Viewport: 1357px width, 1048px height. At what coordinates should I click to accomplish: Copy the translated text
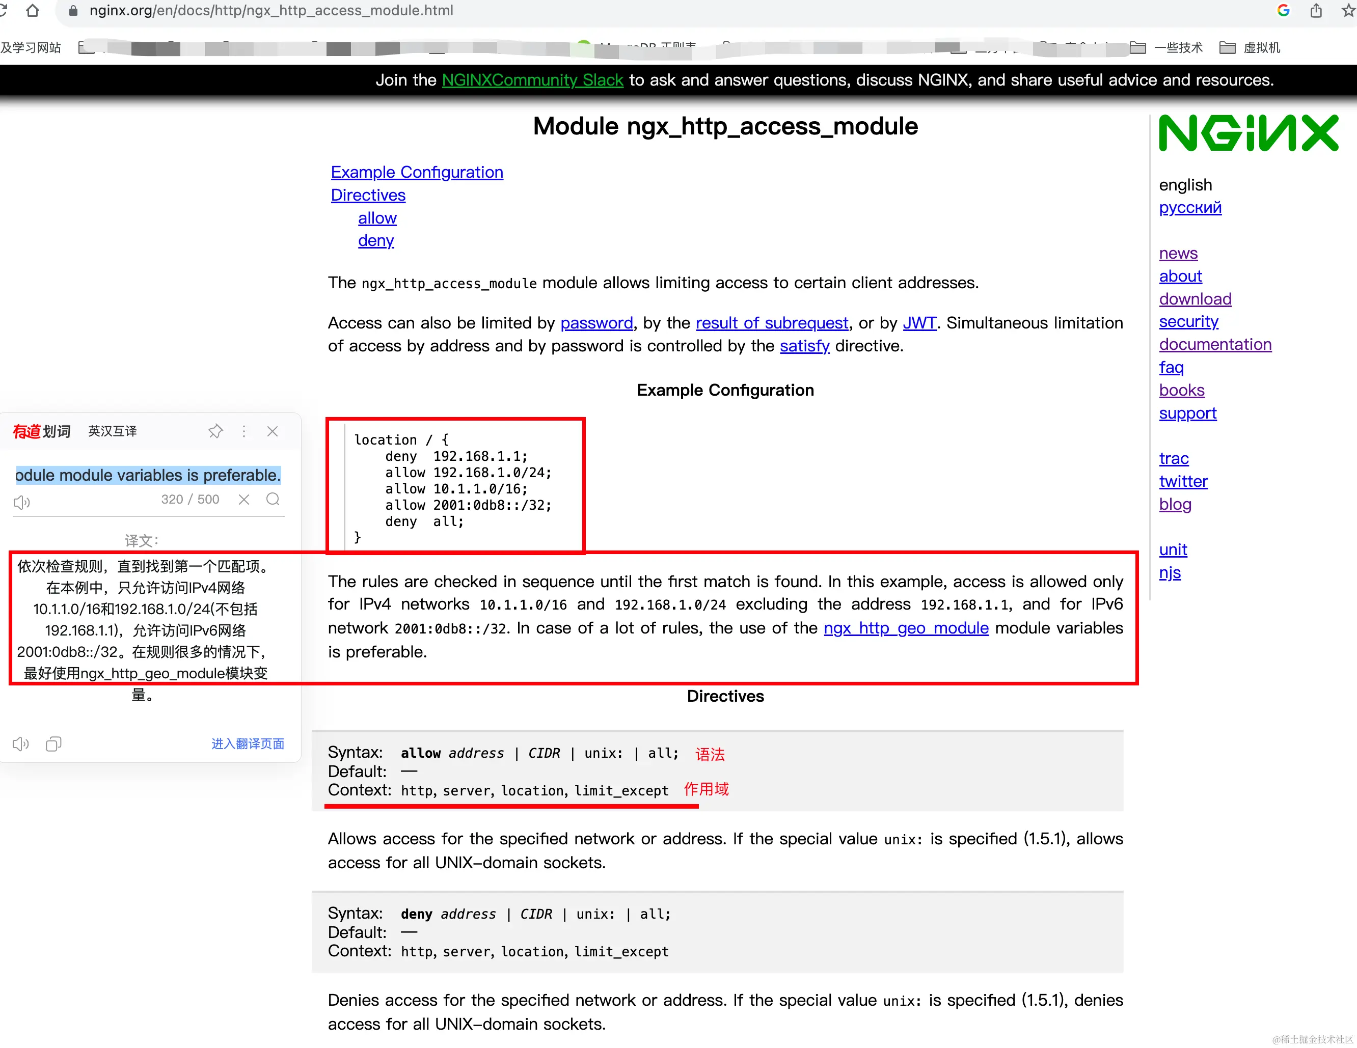click(x=53, y=743)
